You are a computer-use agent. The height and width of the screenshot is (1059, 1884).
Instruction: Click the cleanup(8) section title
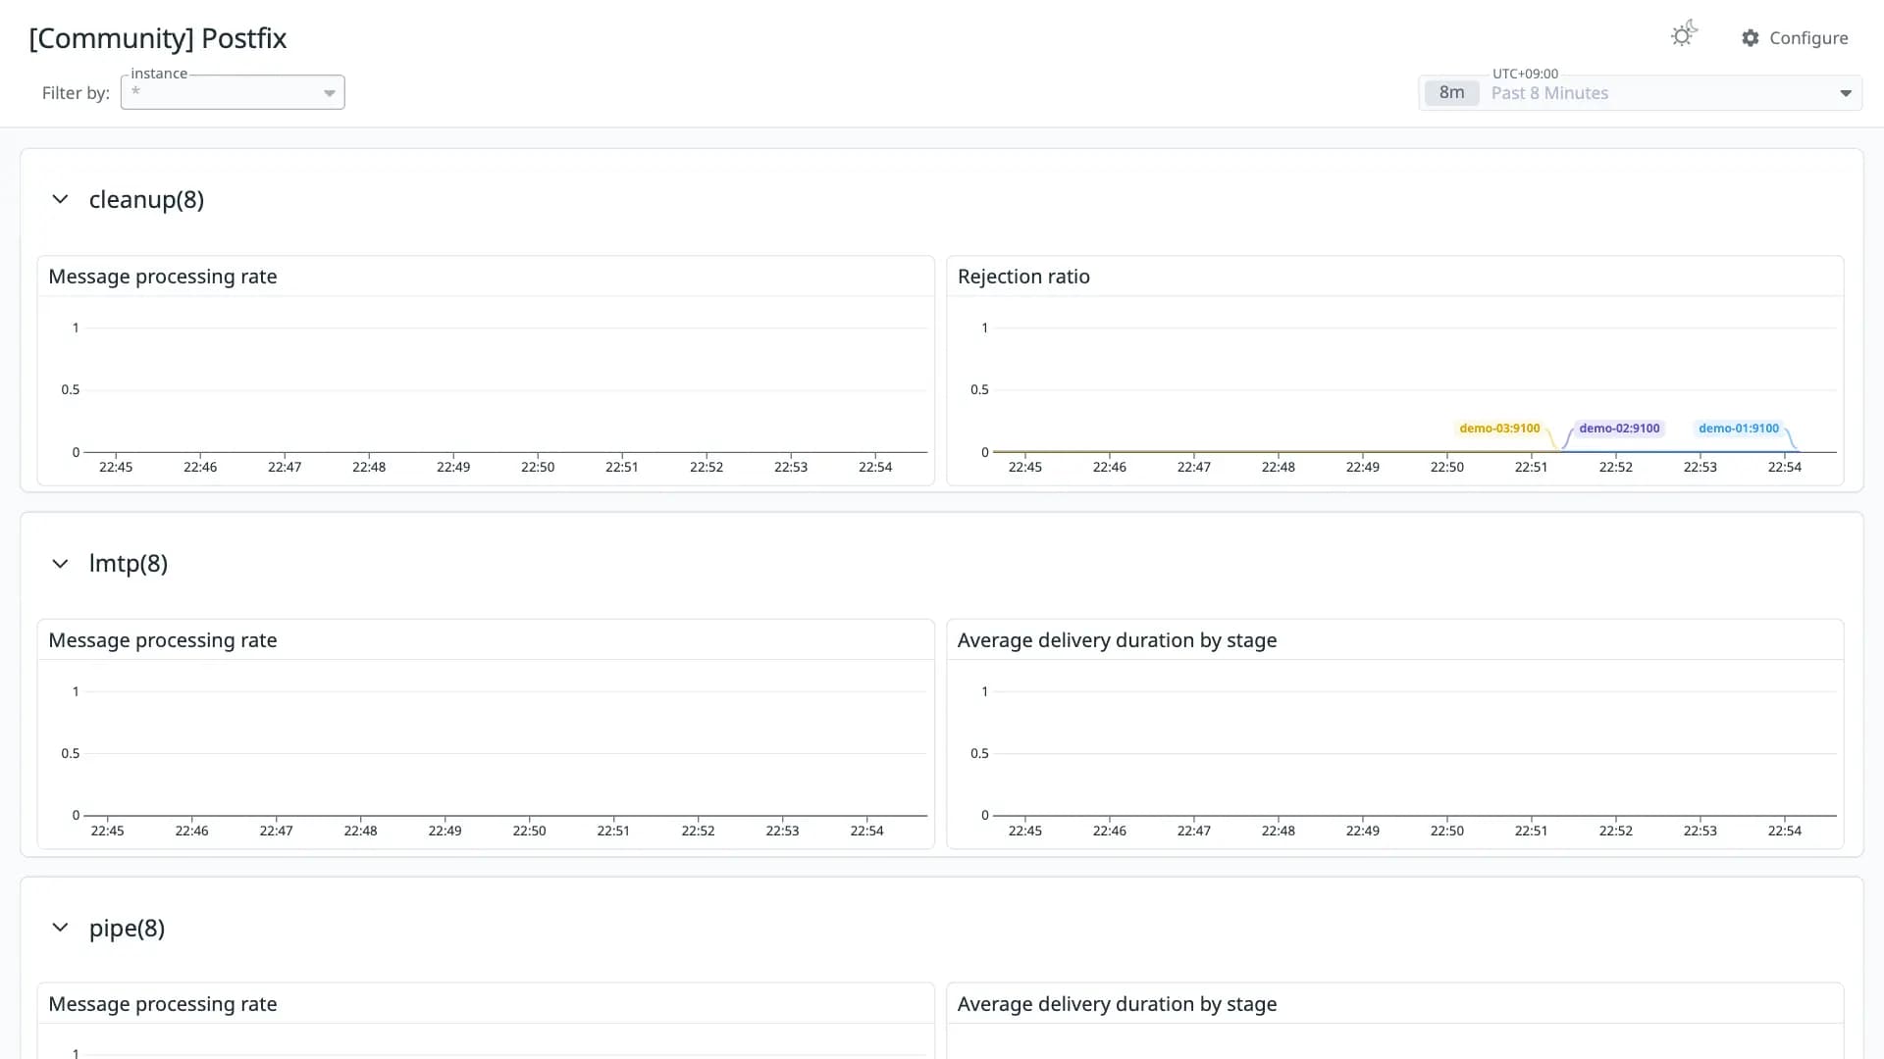[146, 199]
